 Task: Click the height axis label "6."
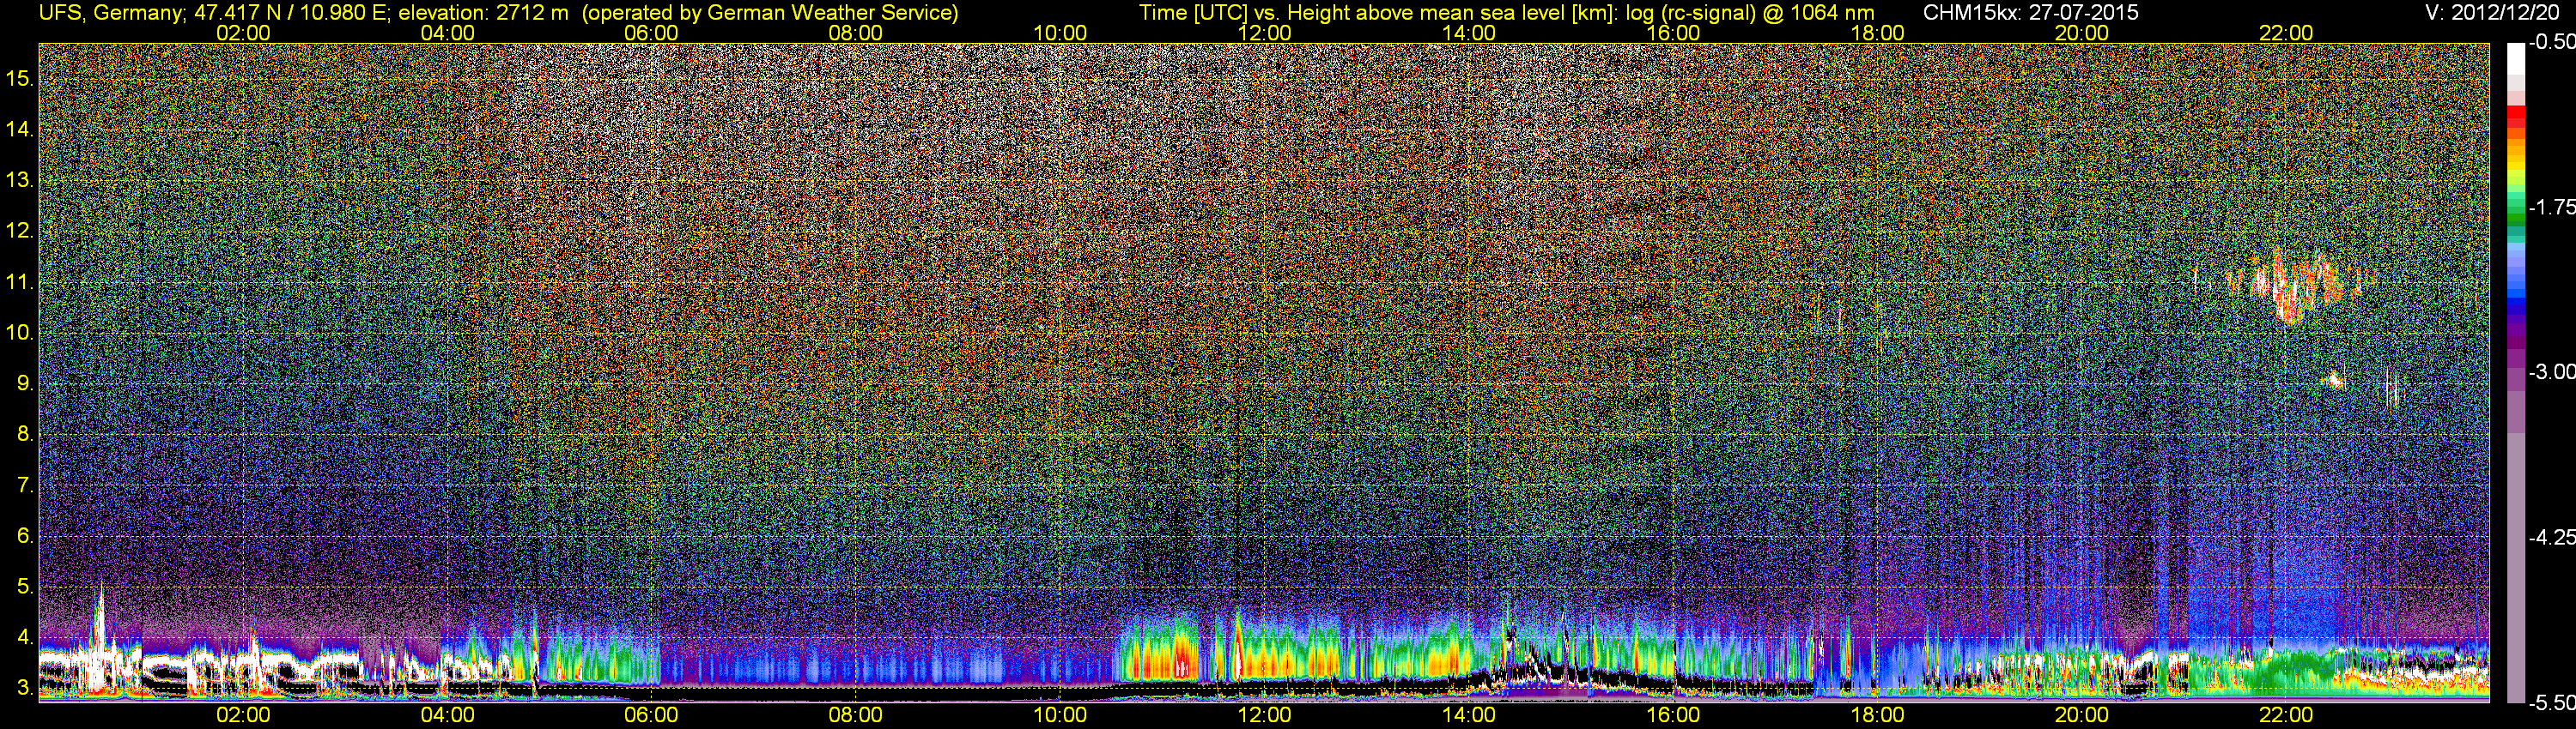coord(25,536)
